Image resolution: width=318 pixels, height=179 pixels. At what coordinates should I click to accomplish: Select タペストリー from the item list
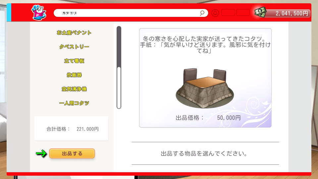pyautogui.click(x=74, y=47)
